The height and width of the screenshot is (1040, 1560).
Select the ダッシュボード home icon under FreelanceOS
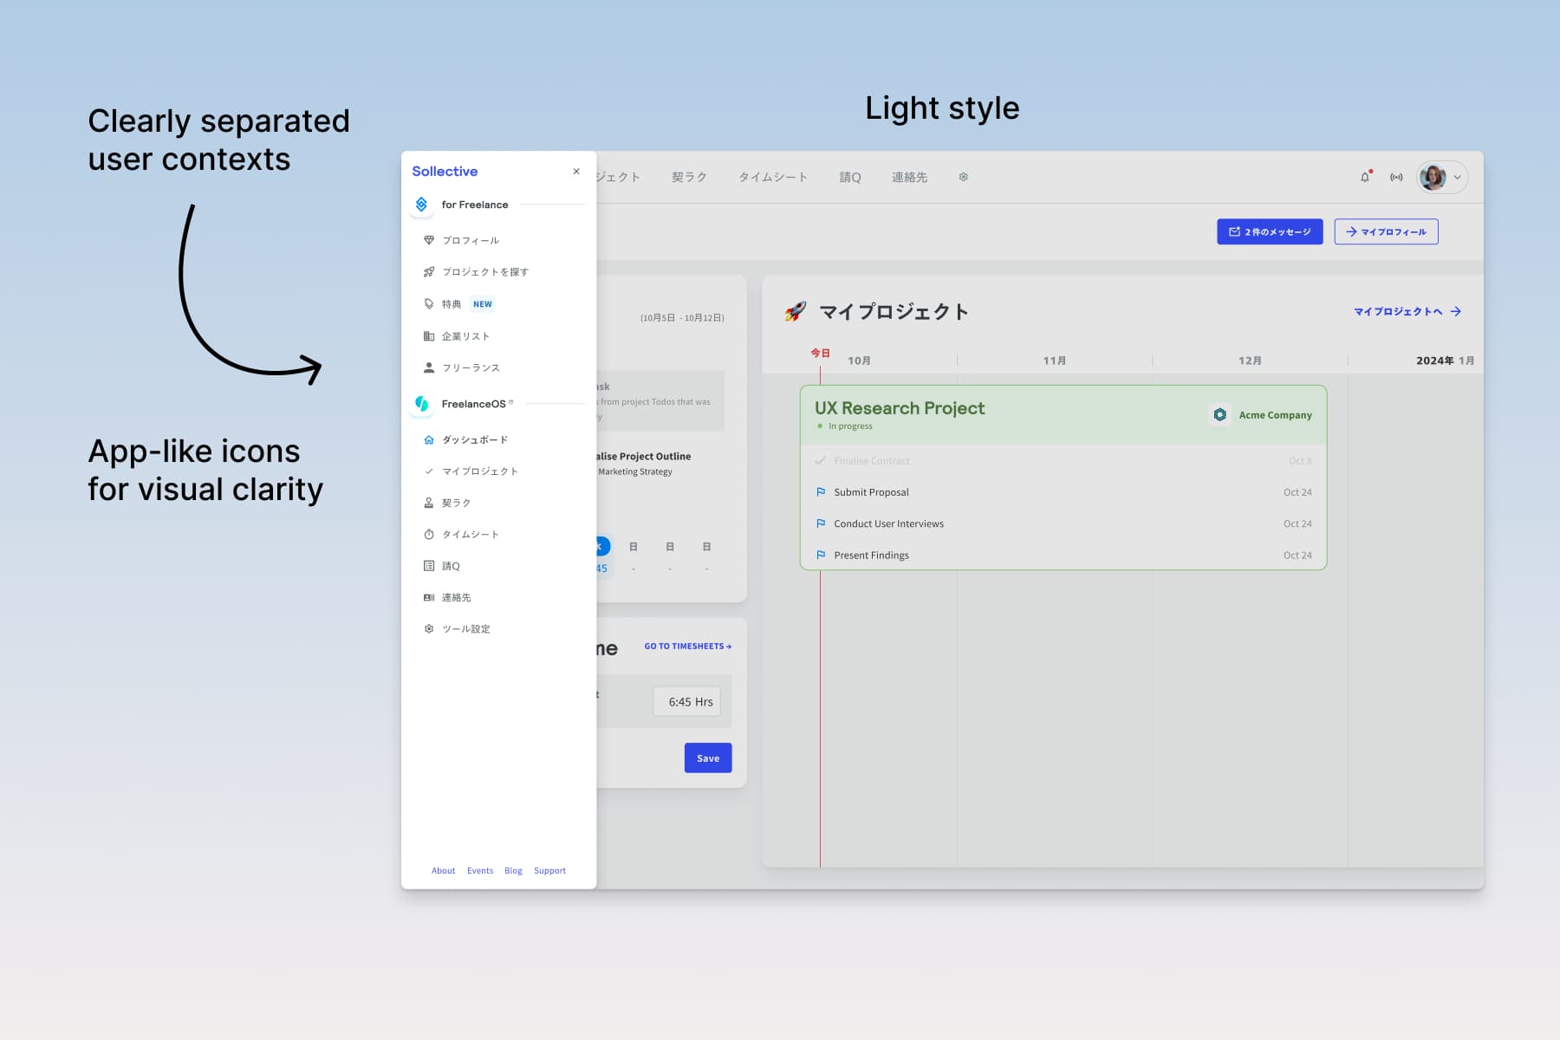(x=429, y=439)
